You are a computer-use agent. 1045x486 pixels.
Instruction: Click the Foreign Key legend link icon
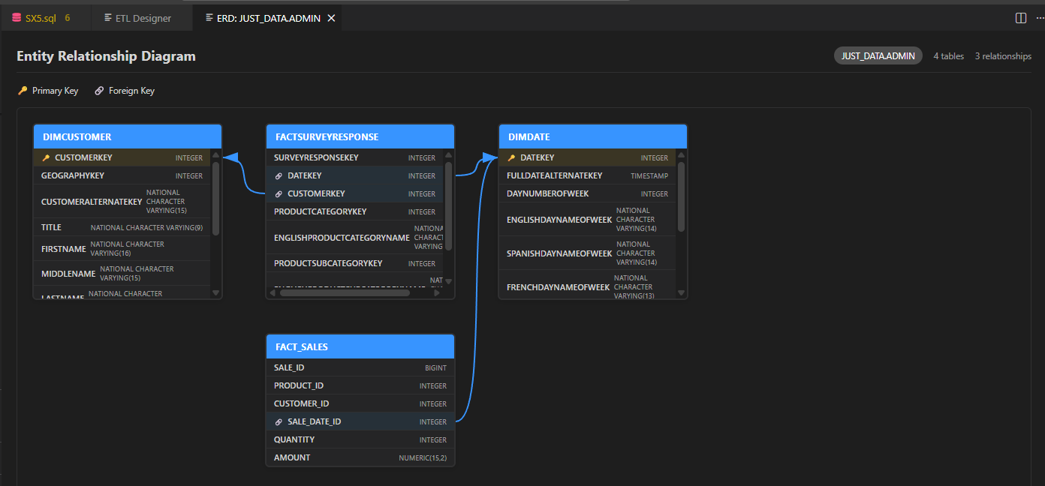point(99,91)
